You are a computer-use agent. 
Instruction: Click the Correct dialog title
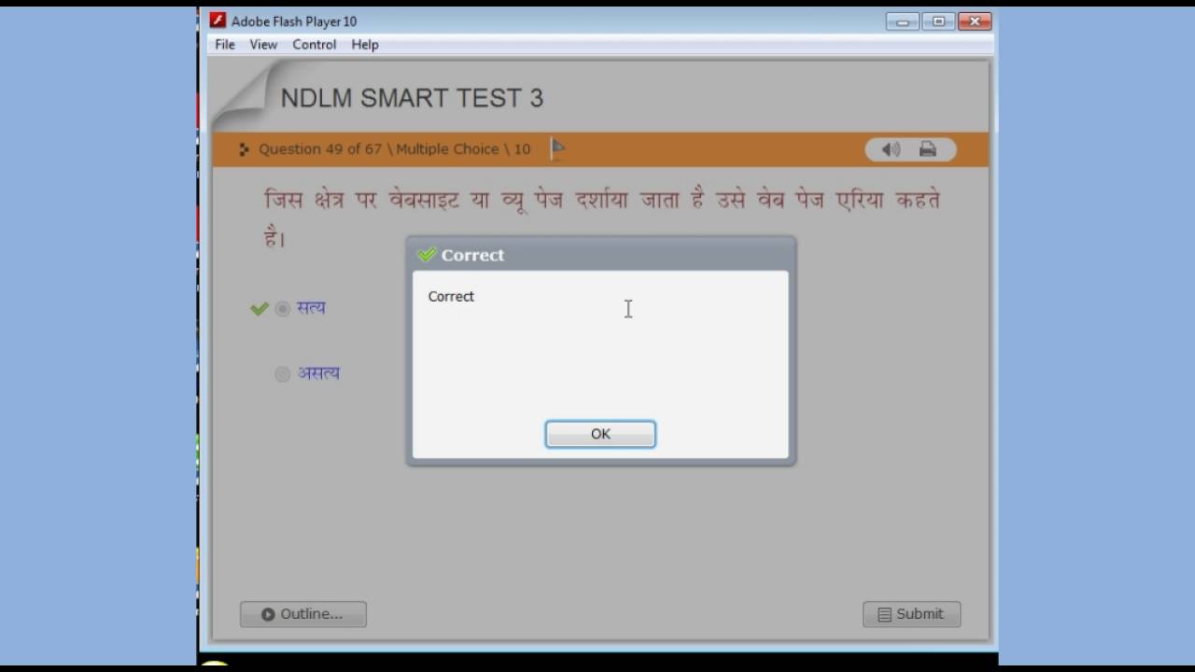472,255
